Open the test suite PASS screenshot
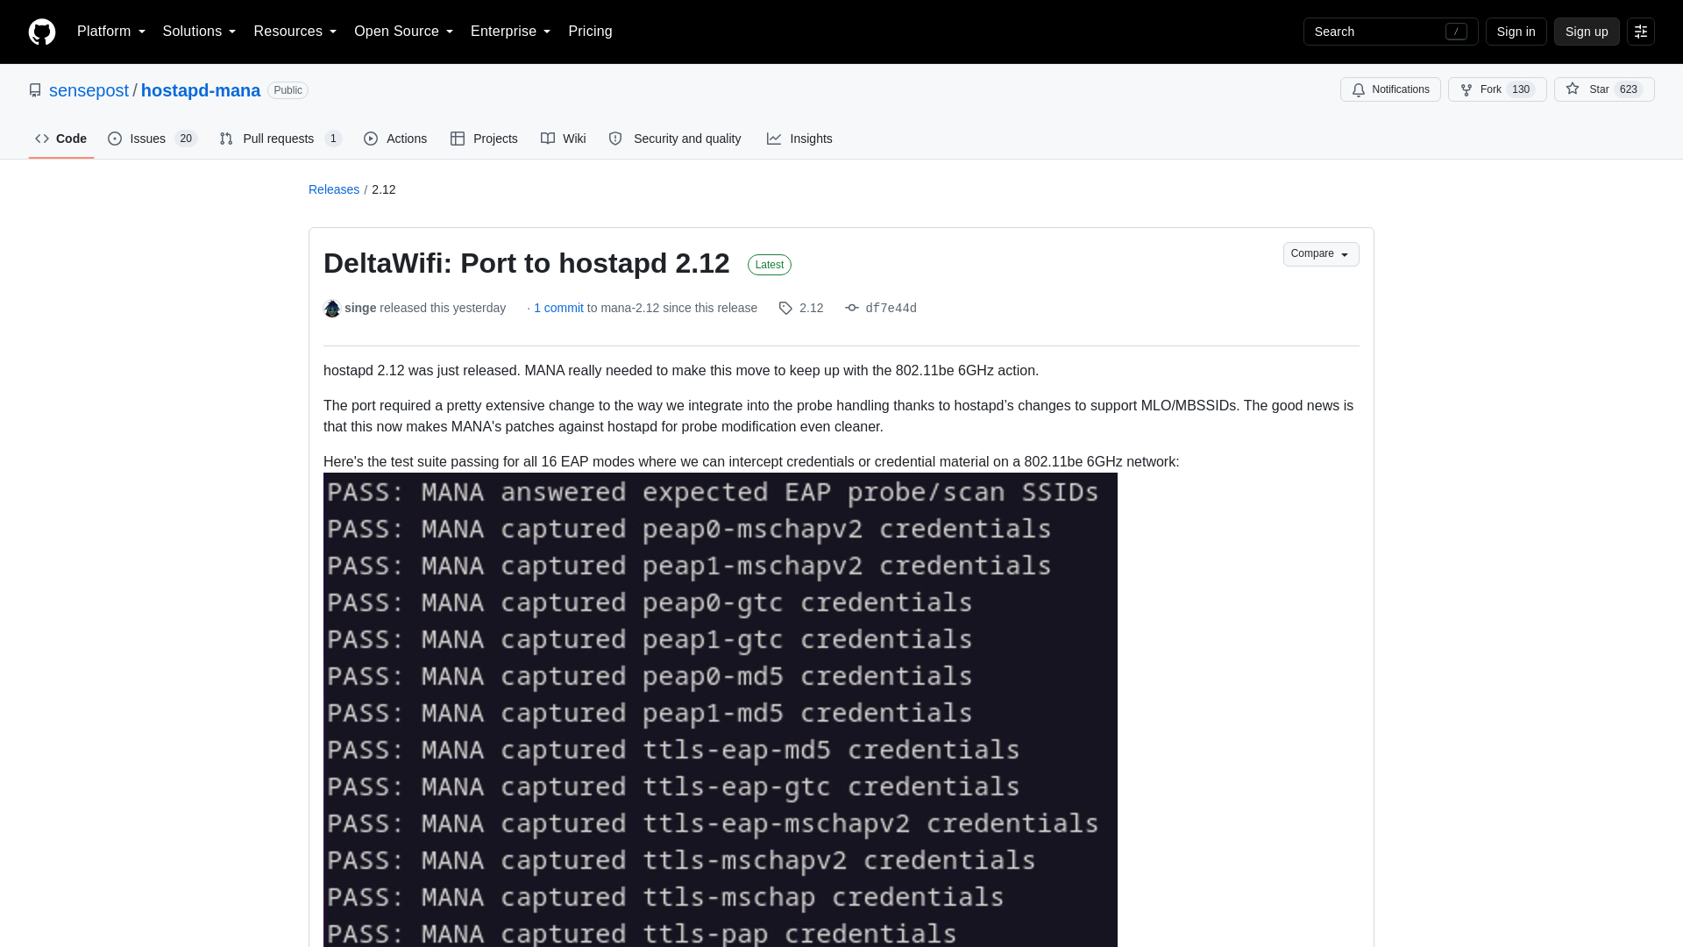Viewport: 1683px width, 947px height. pos(721,709)
